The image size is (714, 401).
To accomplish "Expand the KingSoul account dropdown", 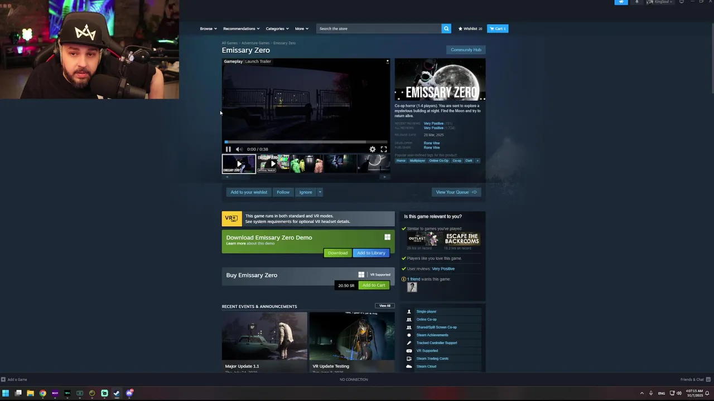I will point(660,2).
